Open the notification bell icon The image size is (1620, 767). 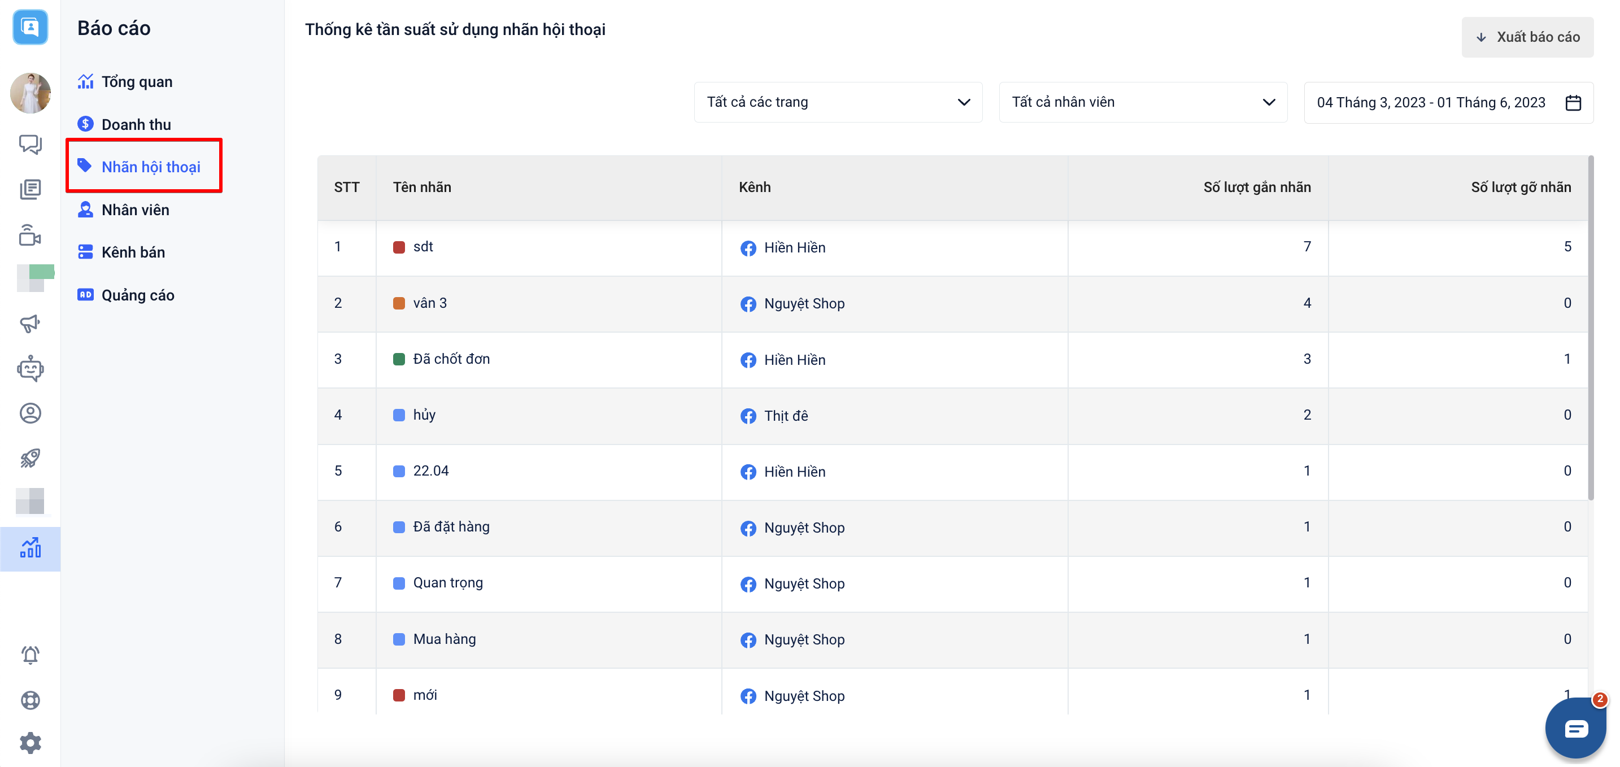click(x=29, y=655)
